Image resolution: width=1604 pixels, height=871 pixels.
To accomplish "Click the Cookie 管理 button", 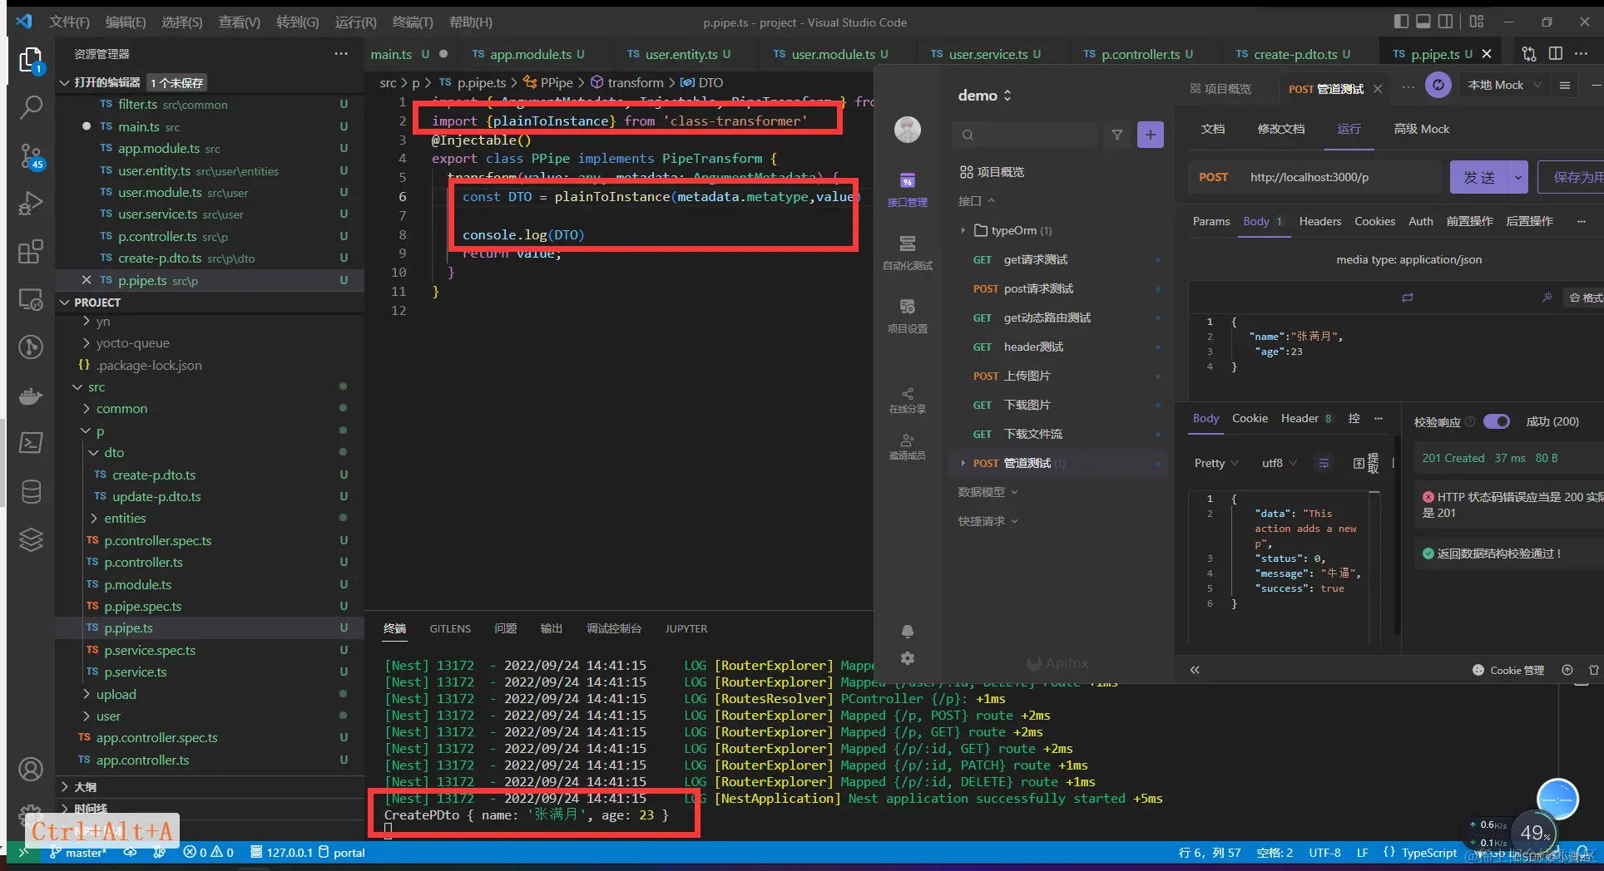I will coord(1508,670).
